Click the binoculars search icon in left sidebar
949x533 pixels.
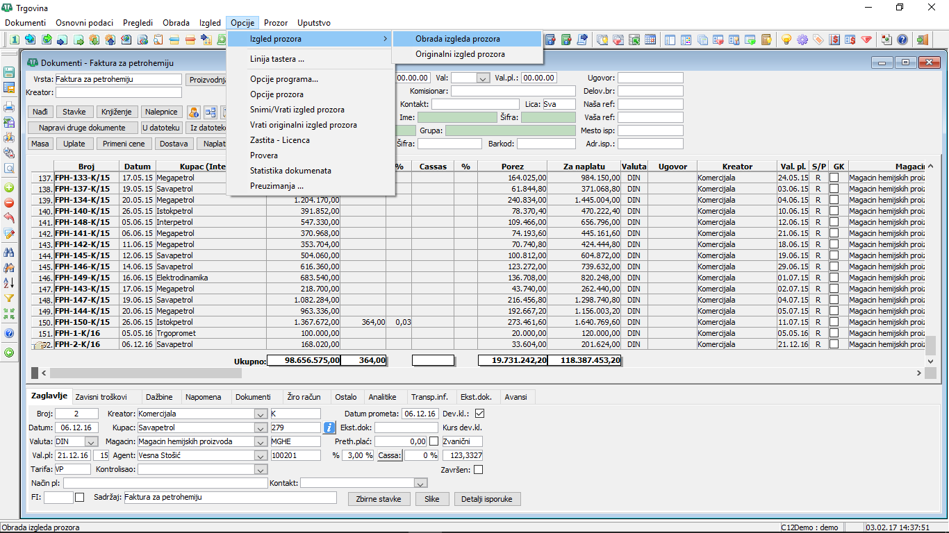click(x=10, y=251)
